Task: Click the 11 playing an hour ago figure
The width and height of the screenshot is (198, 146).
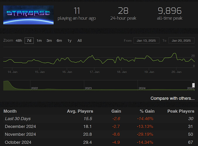Action: coord(77,11)
